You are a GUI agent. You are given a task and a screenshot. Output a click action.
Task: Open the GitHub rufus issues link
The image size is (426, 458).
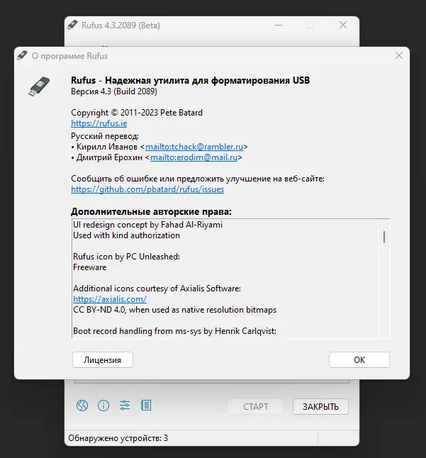coord(147,189)
